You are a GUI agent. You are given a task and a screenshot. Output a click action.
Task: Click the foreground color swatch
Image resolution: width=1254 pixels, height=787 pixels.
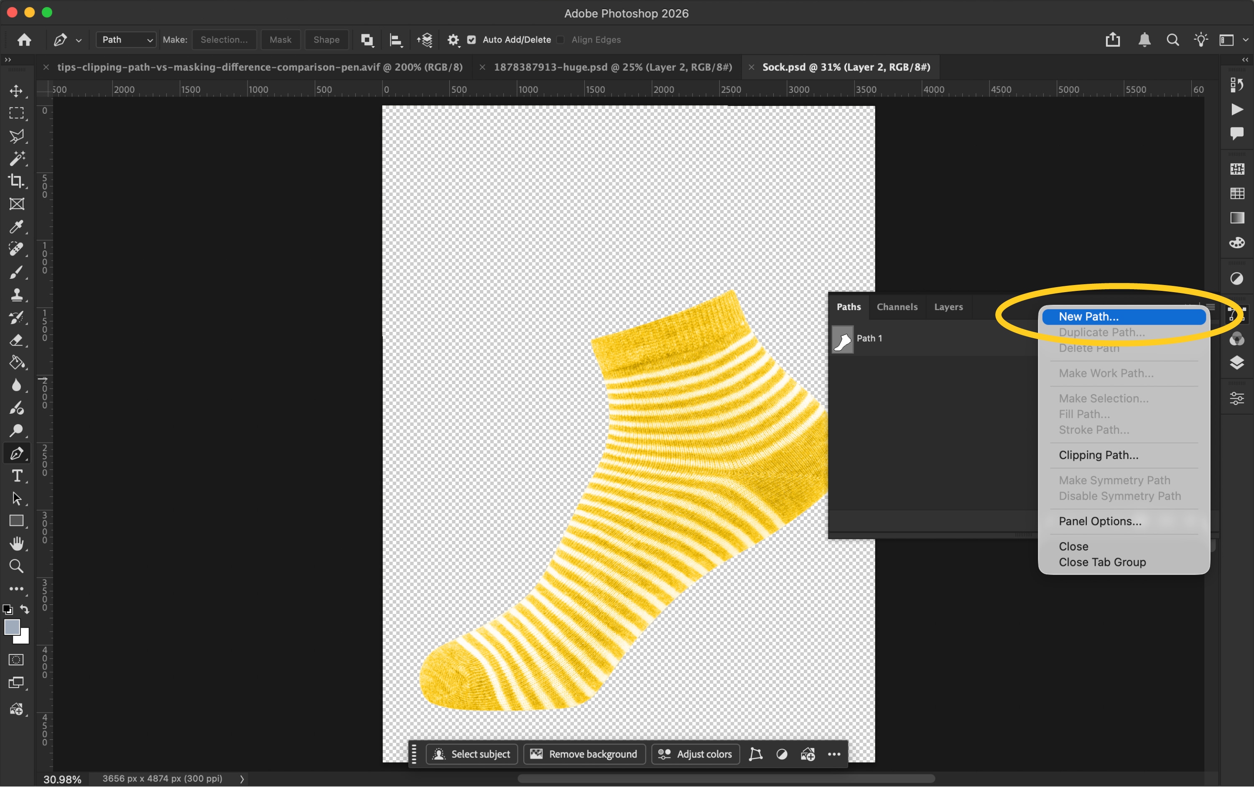pyautogui.click(x=12, y=627)
